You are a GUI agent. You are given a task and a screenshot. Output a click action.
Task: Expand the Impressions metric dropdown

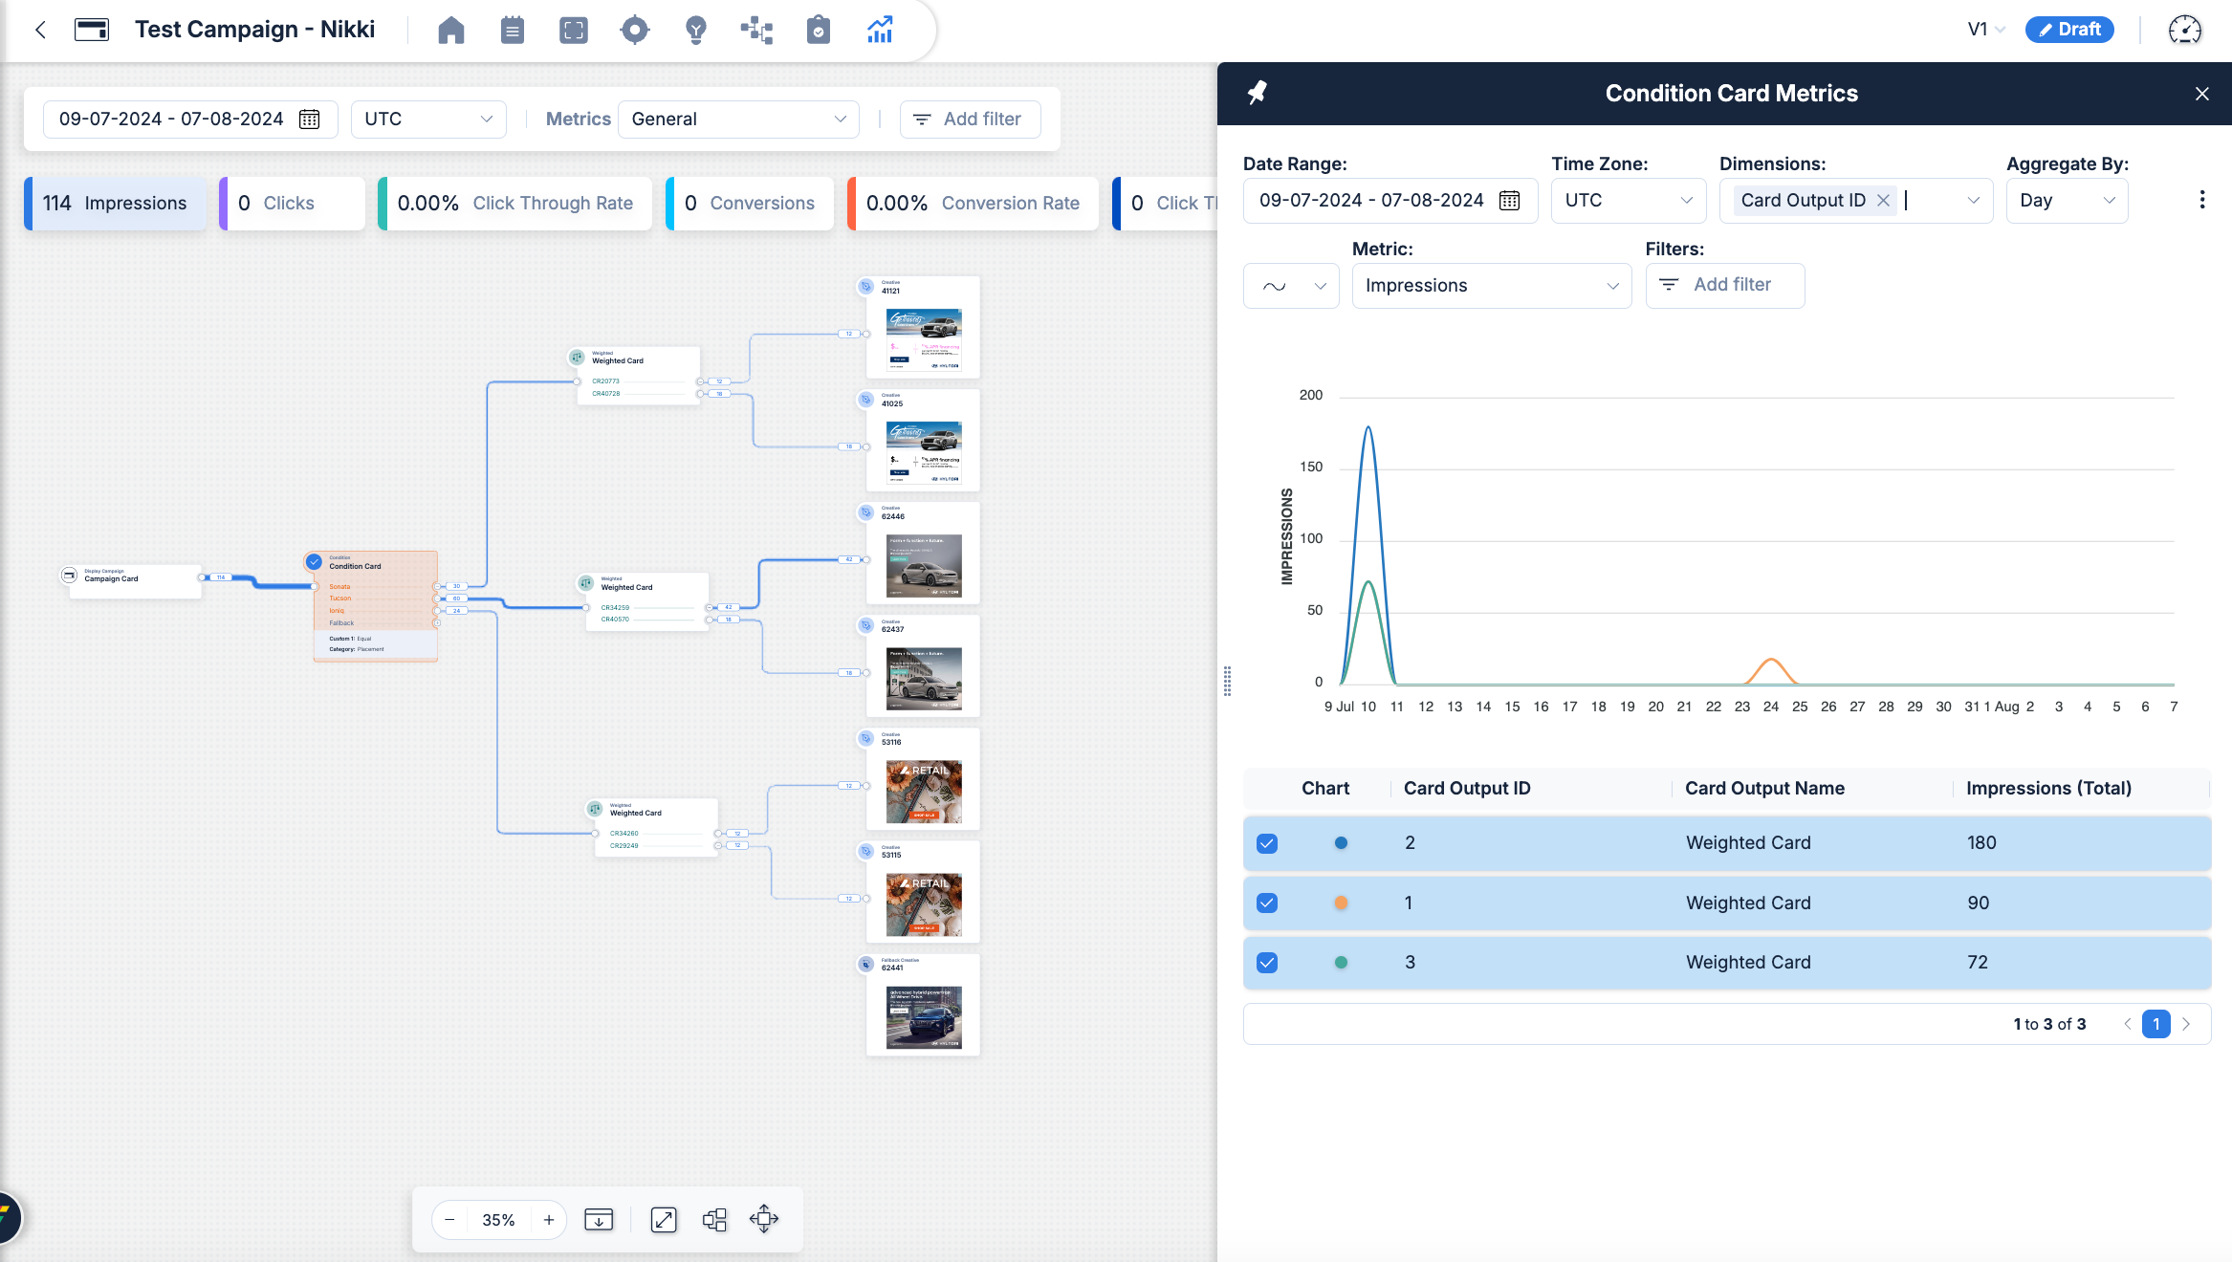coord(1492,286)
